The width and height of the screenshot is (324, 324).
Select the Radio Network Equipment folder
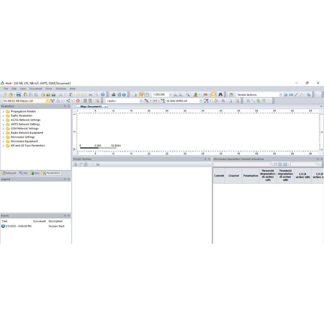pos(27,133)
